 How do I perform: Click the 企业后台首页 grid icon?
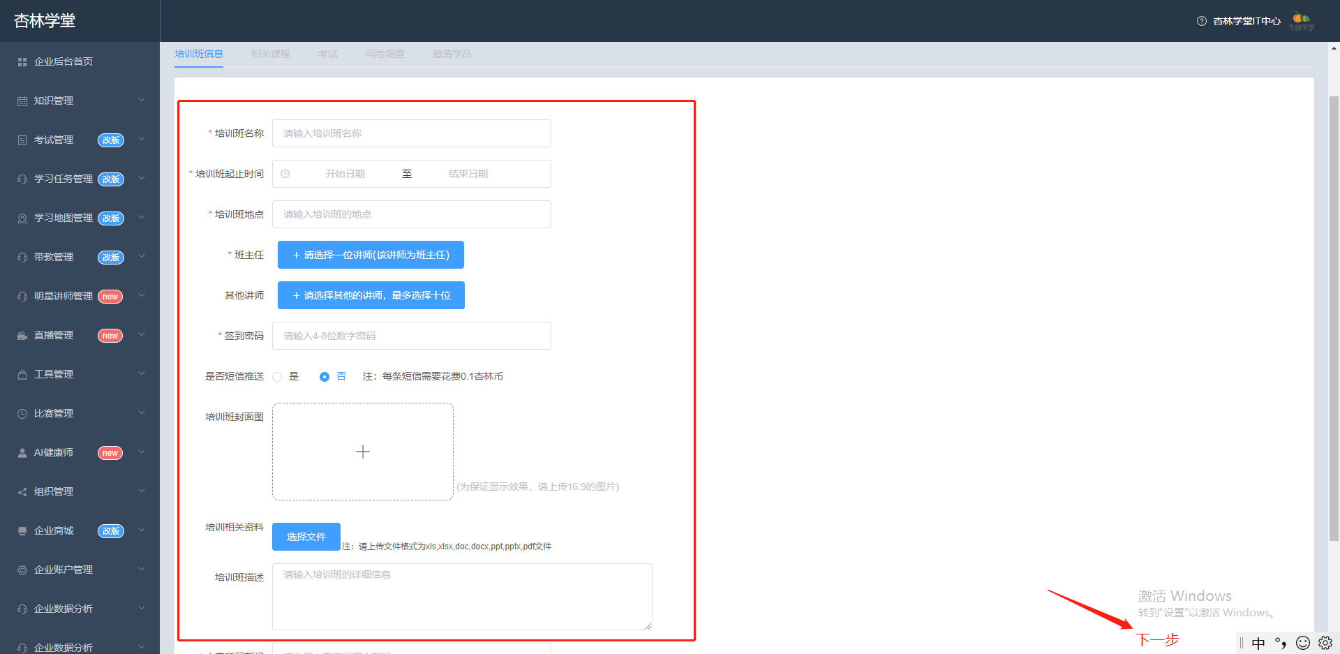[22, 62]
